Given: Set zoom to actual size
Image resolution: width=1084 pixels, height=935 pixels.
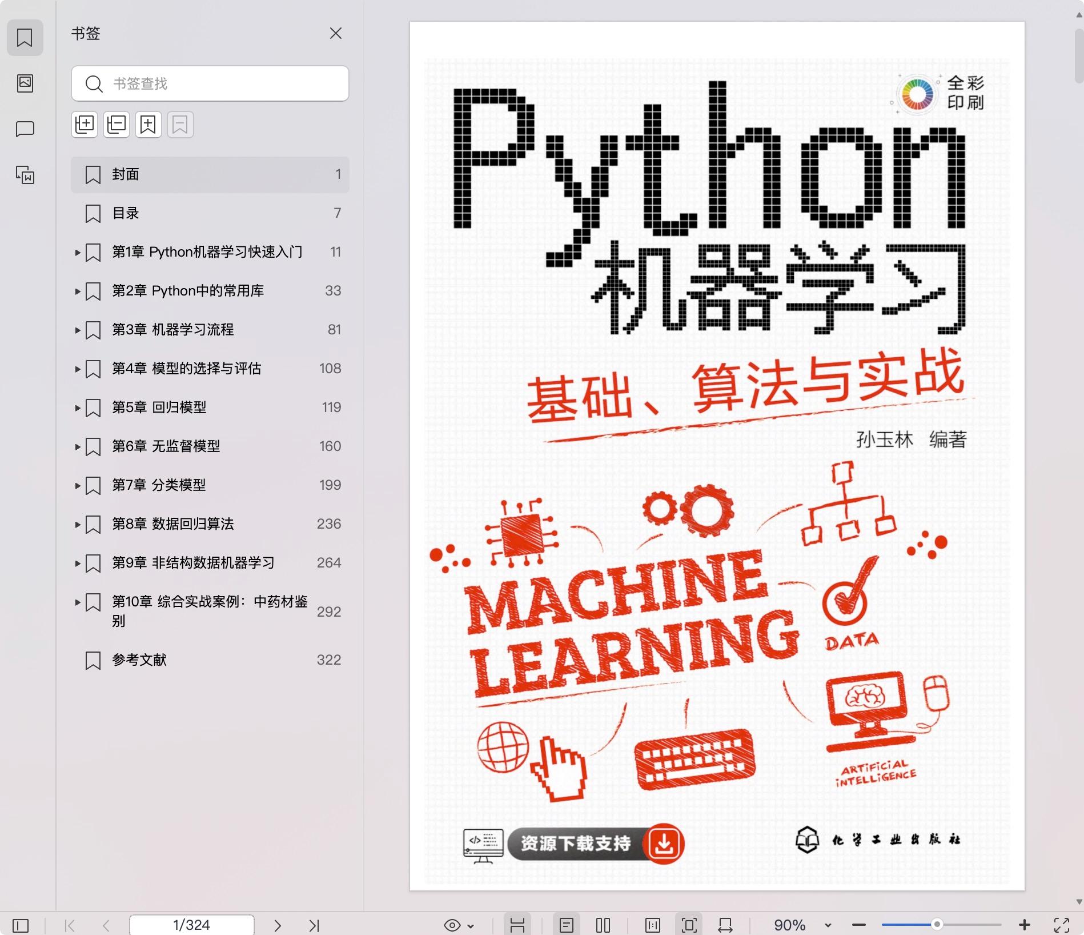Looking at the screenshot, I should 652,925.
